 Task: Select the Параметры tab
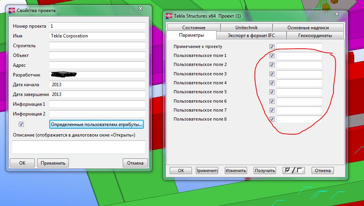point(192,35)
